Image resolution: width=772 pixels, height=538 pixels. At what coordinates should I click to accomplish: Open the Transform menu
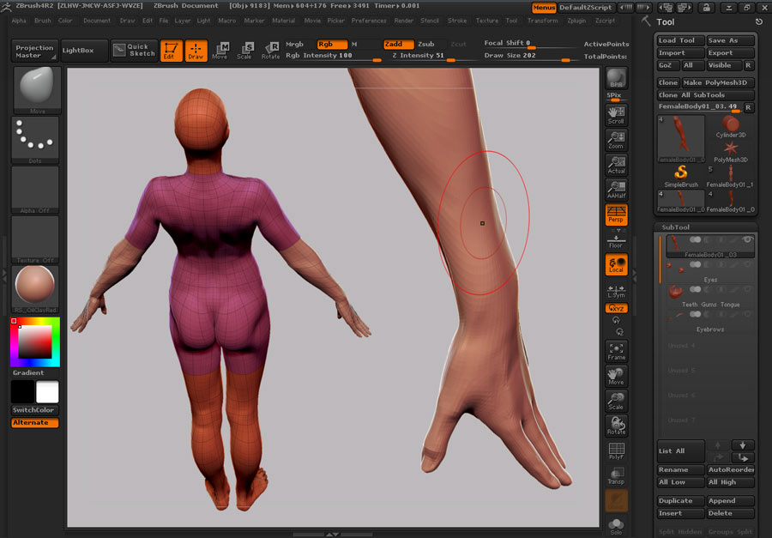click(x=543, y=21)
